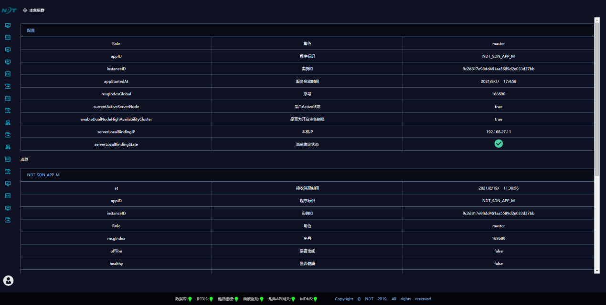The height and width of the screenshot is (305, 606).
Task: Click the scrollbar up arrow
Action: pyautogui.click(x=596, y=20)
